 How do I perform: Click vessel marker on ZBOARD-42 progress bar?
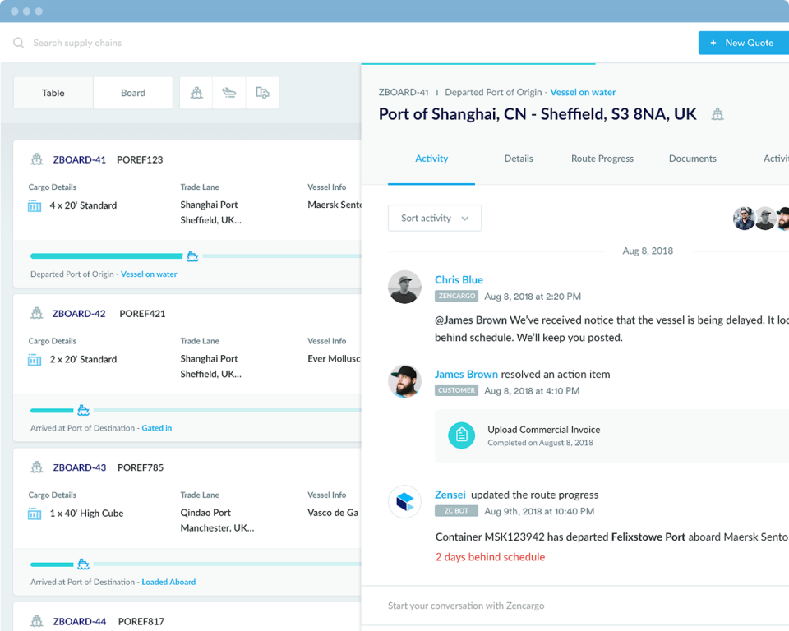(84, 410)
